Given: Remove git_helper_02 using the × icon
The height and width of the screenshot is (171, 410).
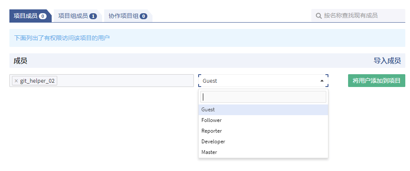Looking at the screenshot, I should pos(16,81).
